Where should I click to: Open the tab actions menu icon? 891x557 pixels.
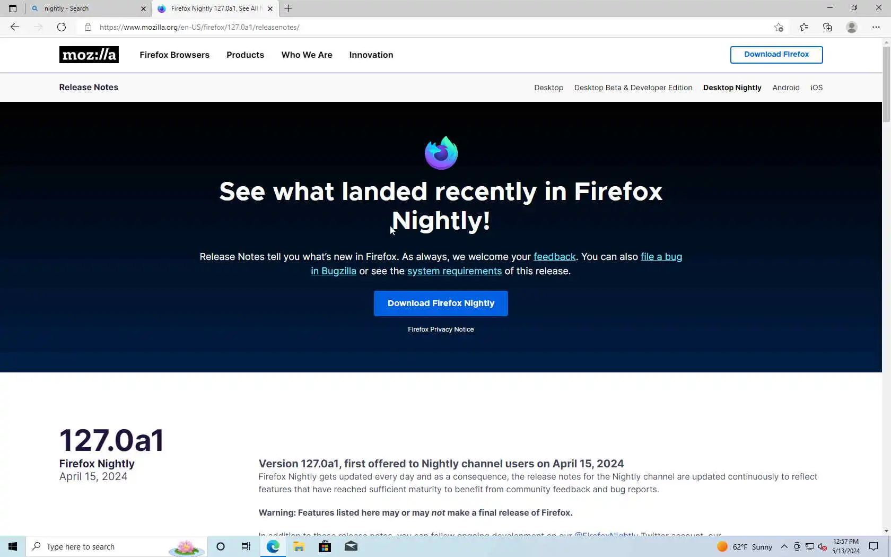[13, 8]
